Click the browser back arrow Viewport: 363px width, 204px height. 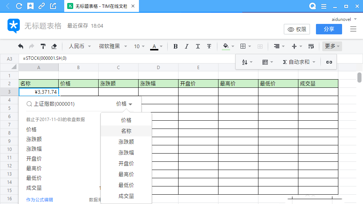[x=7, y=6]
